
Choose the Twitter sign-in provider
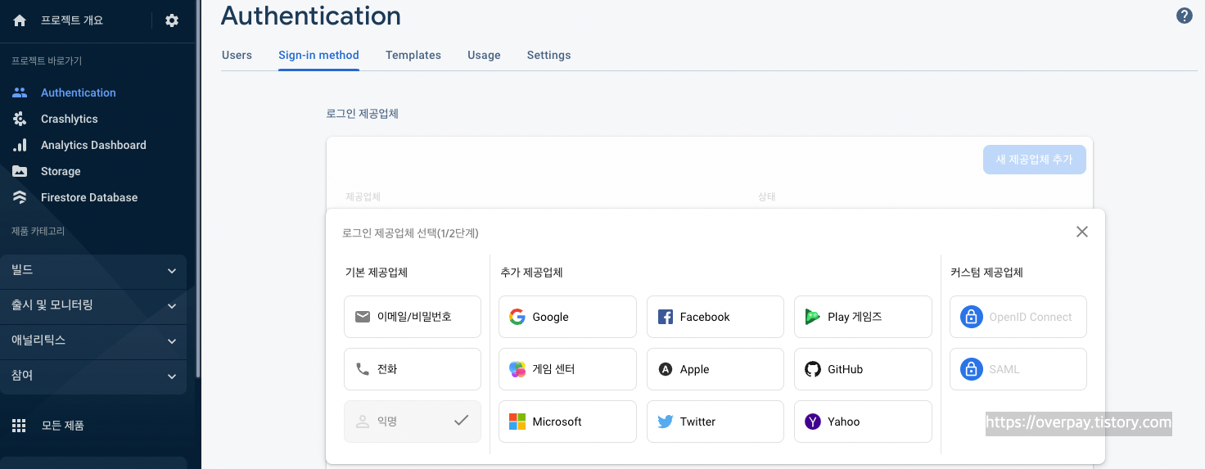pyautogui.click(x=715, y=422)
